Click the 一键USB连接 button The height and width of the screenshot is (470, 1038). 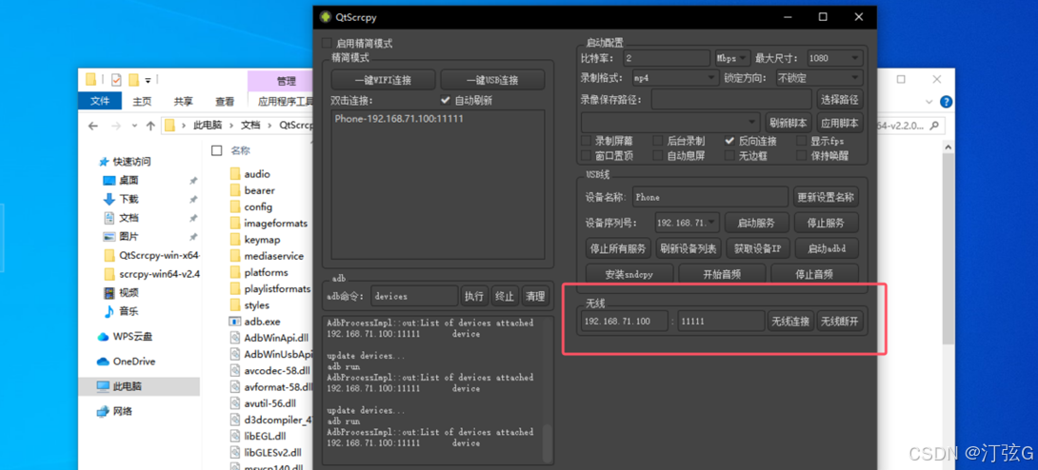(492, 80)
